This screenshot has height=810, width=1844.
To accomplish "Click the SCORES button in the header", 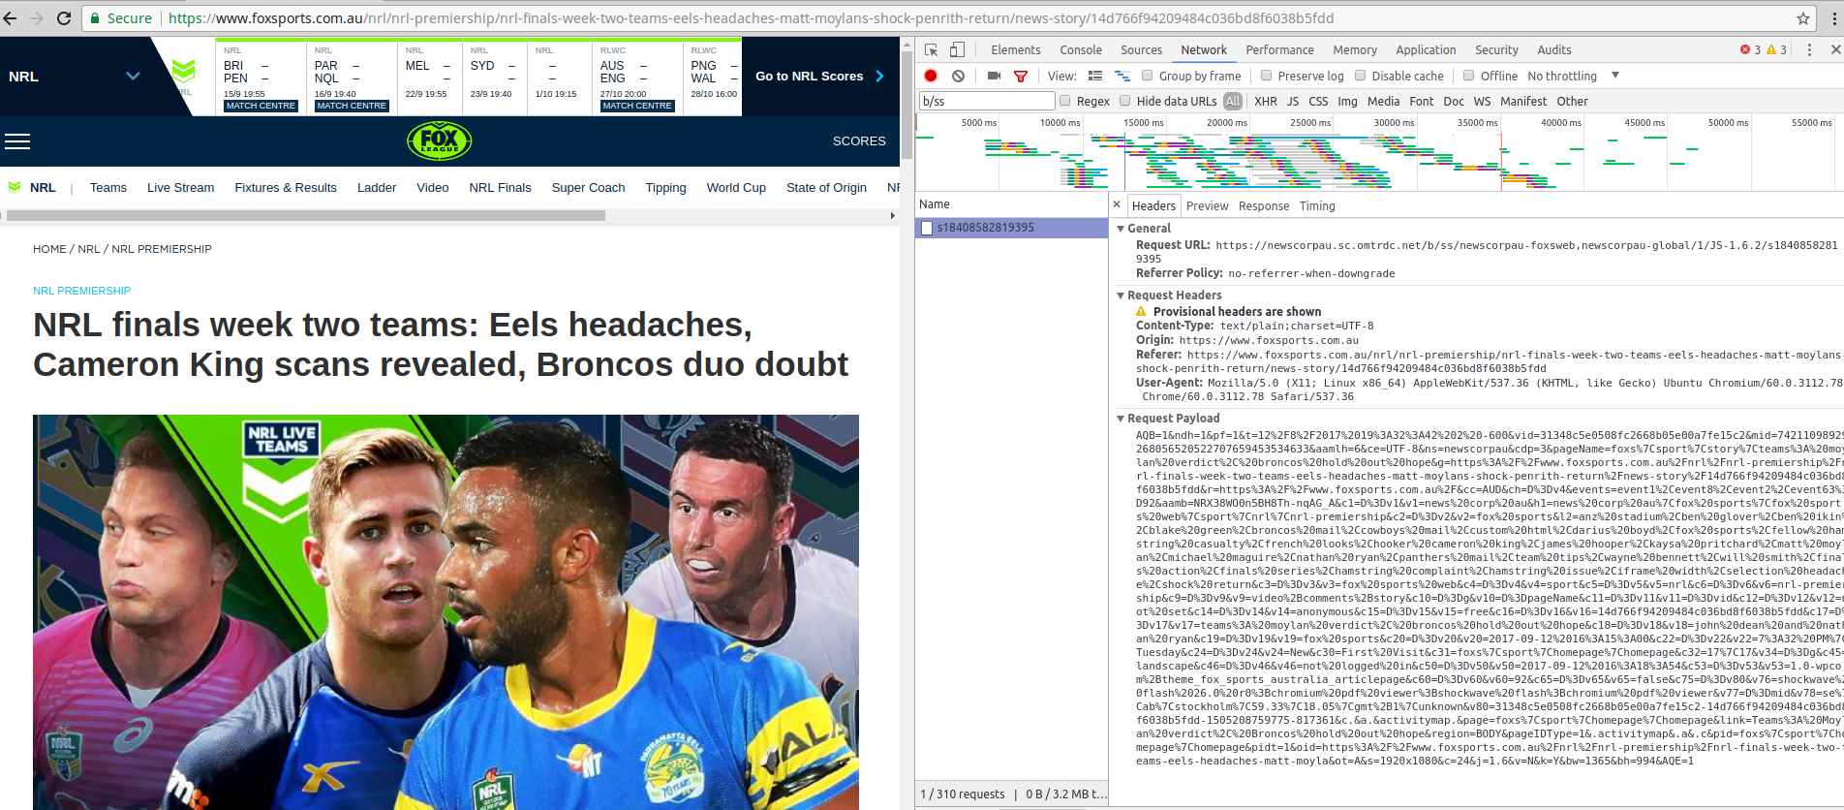I will coord(859,140).
